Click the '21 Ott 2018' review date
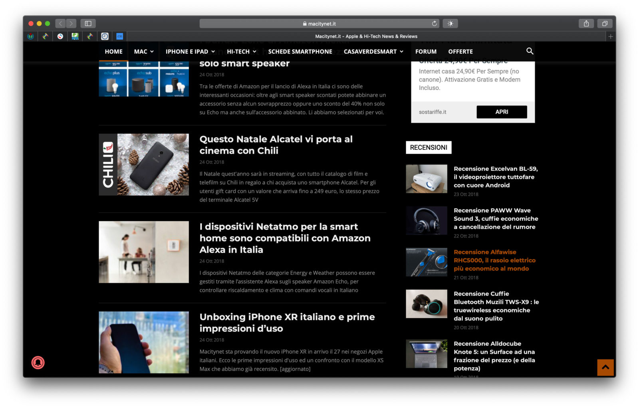The width and height of the screenshot is (639, 408). [466, 277]
